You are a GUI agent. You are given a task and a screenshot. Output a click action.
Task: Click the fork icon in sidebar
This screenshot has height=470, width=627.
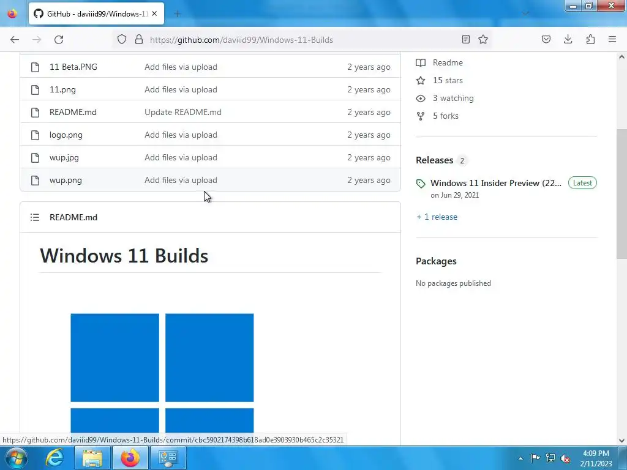(421, 116)
